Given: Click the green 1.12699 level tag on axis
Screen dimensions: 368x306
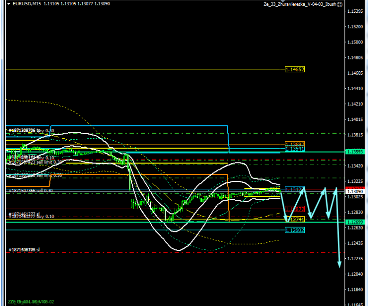Looking at the screenshot, I should (355, 222).
